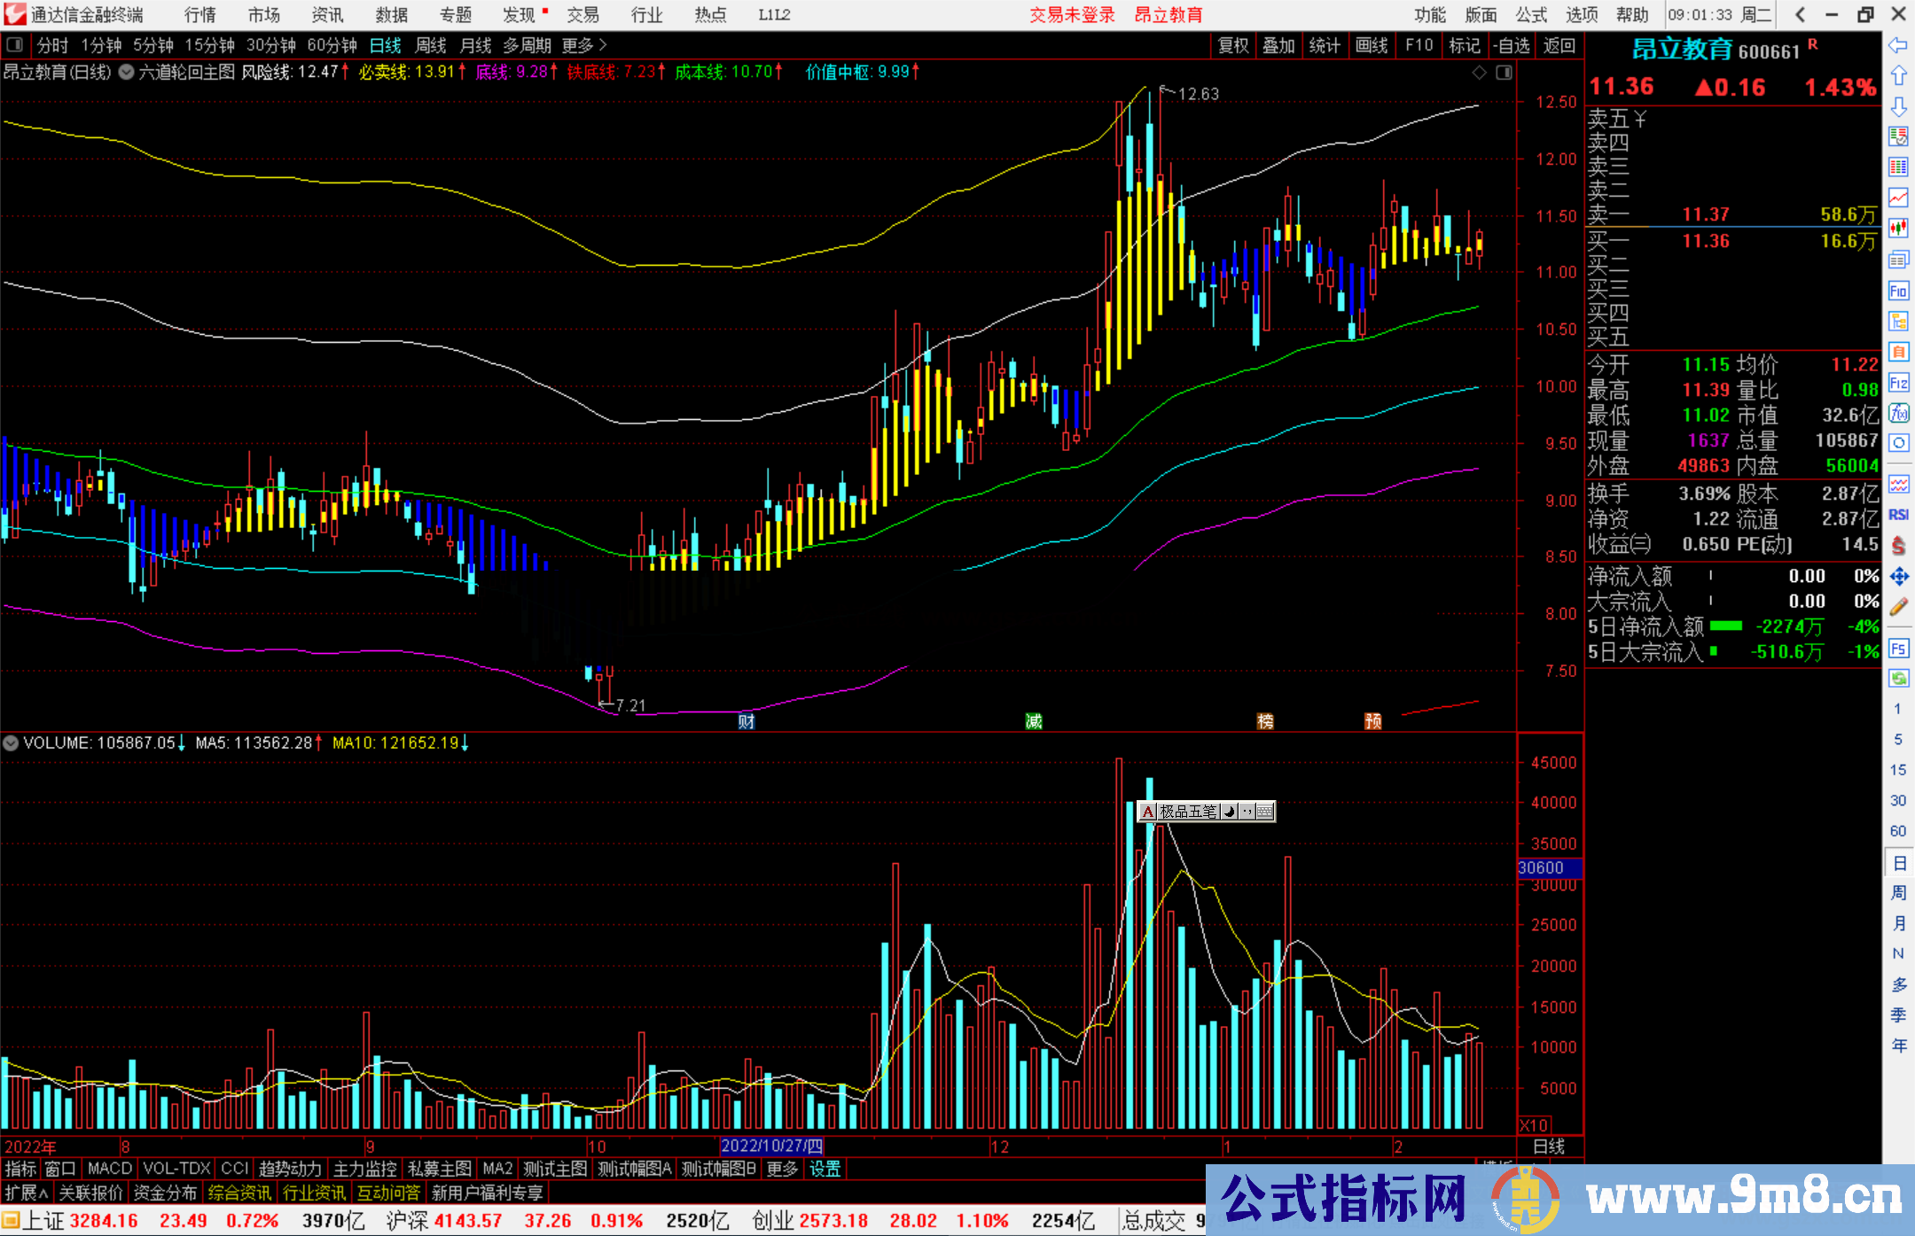Expand the 更多 period options
The width and height of the screenshot is (1915, 1236).
tap(583, 45)
